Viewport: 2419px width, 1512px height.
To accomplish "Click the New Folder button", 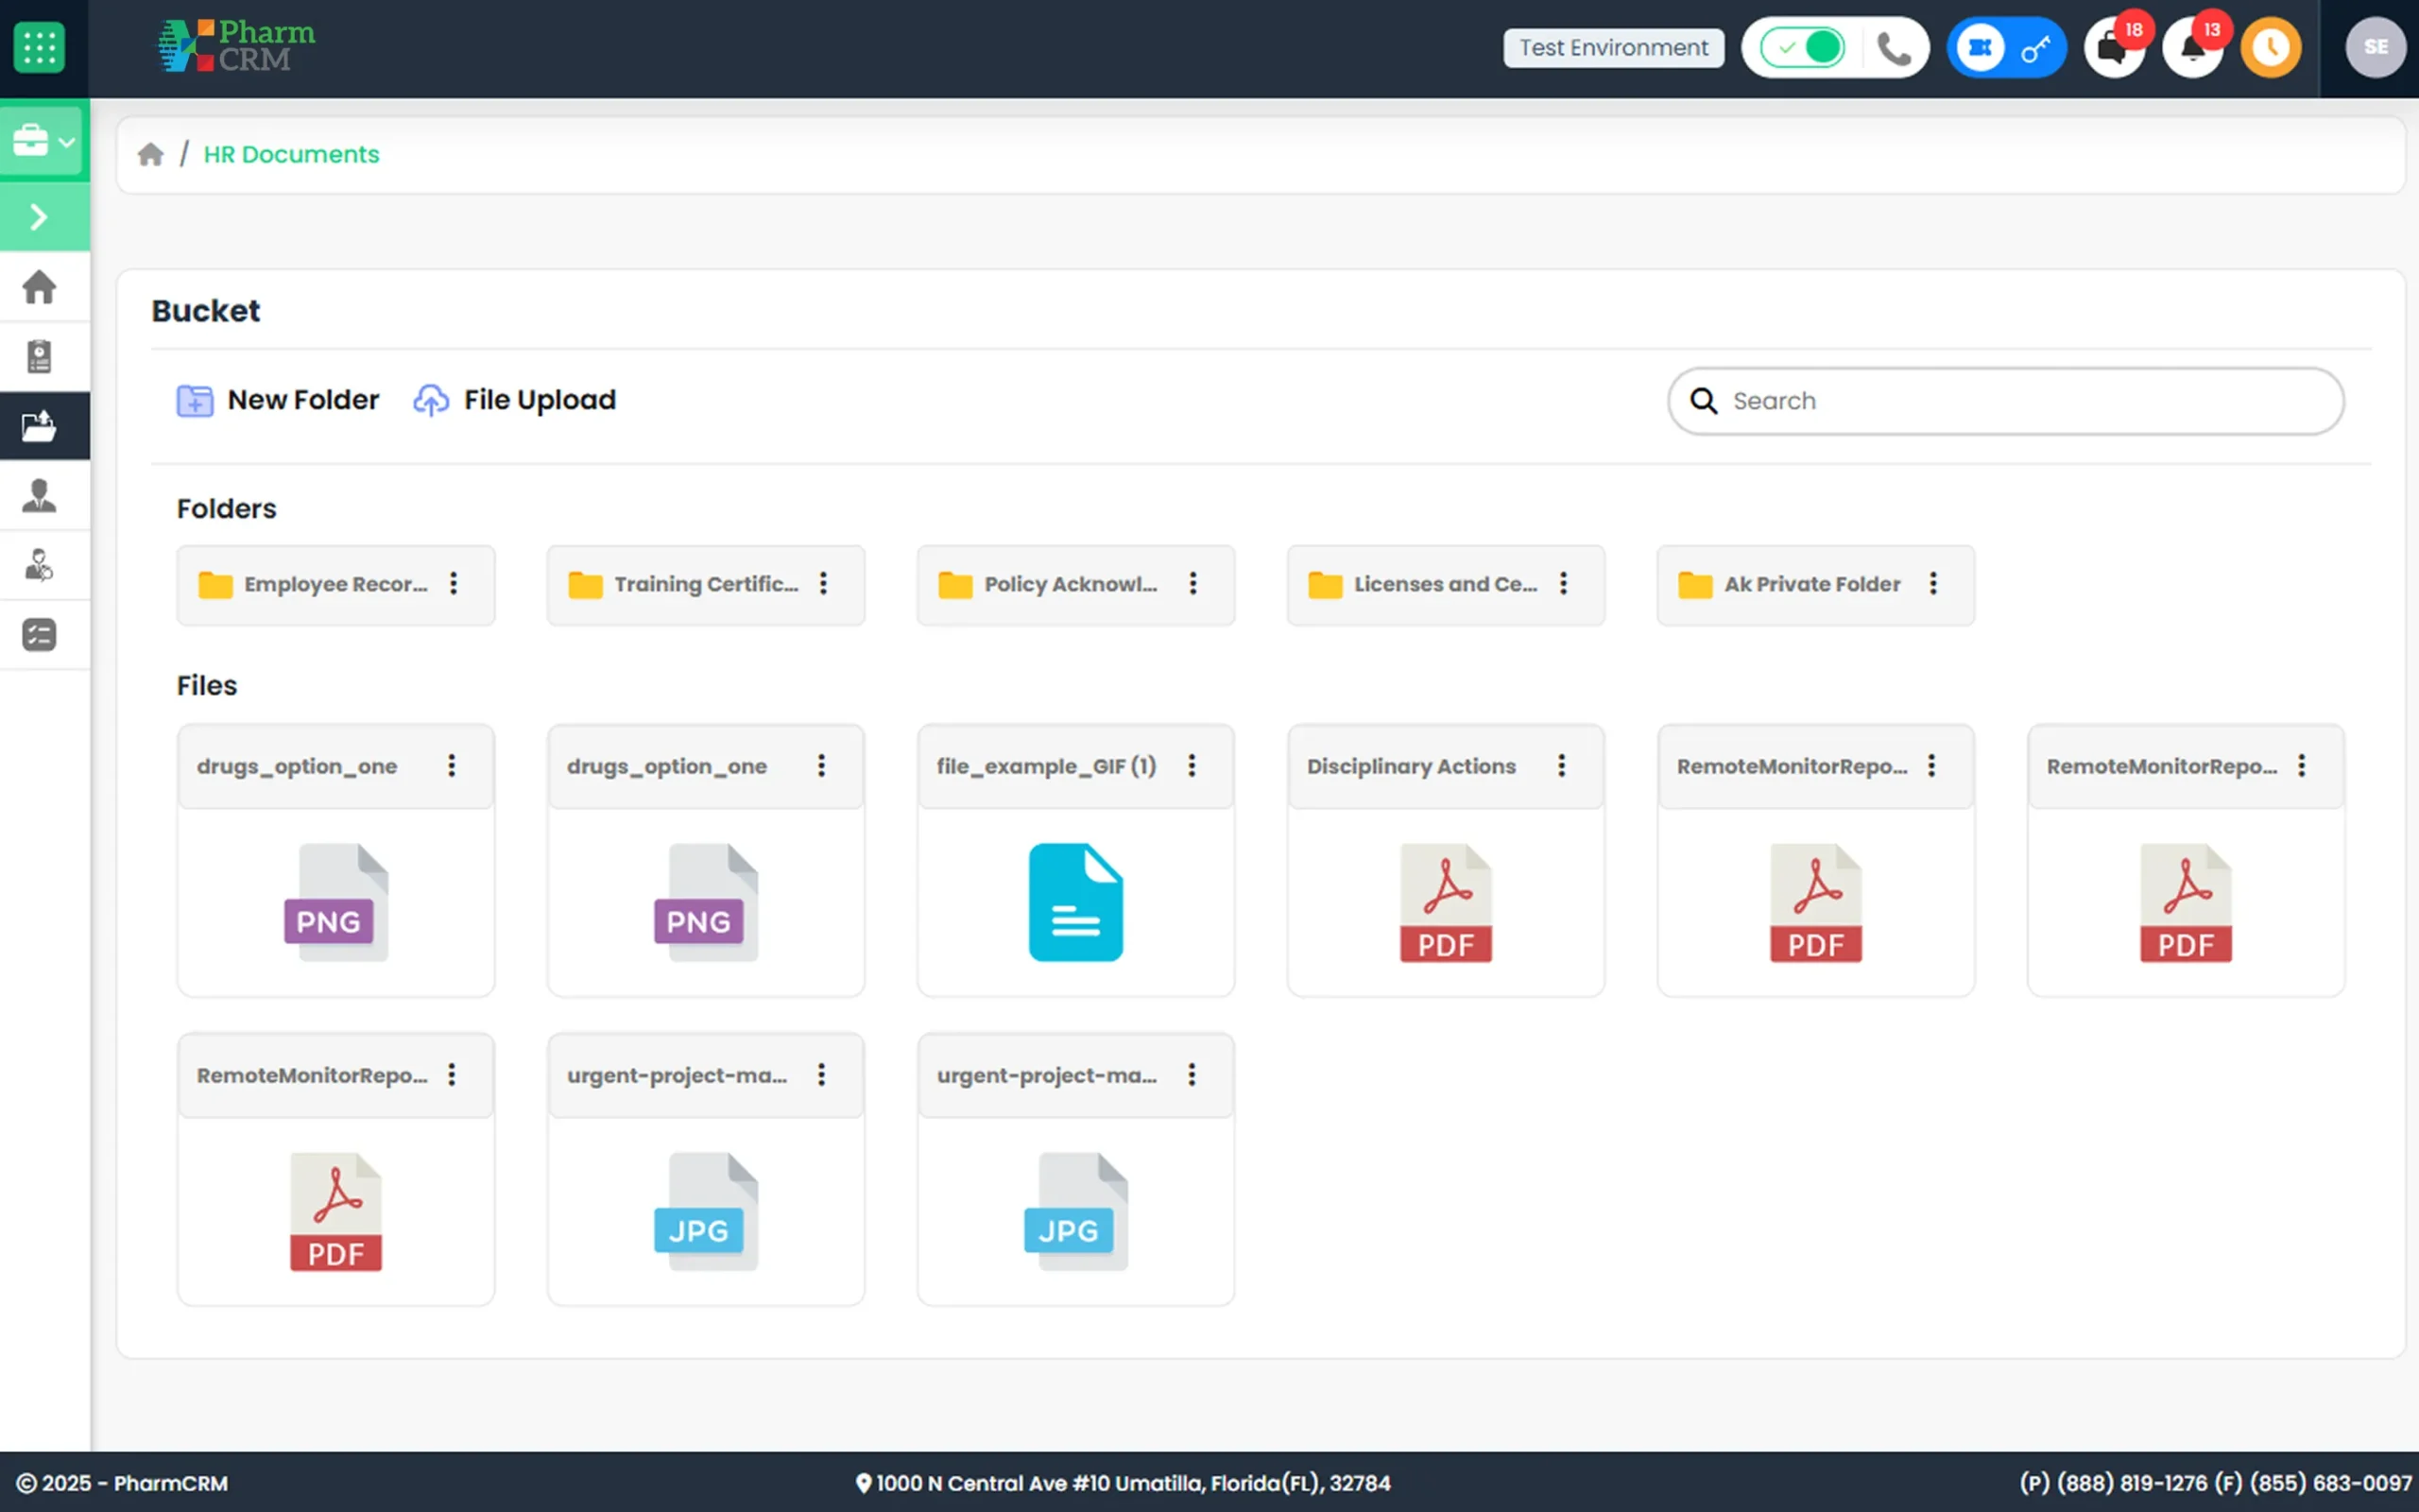I will click(x=278, y=400).
